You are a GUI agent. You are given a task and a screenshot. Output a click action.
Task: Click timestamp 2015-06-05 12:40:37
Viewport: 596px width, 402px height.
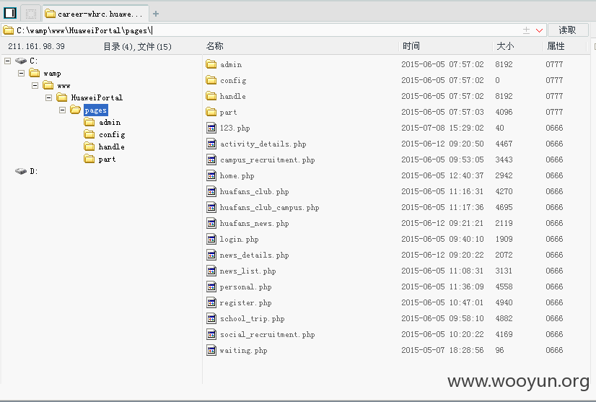point(442,175)
